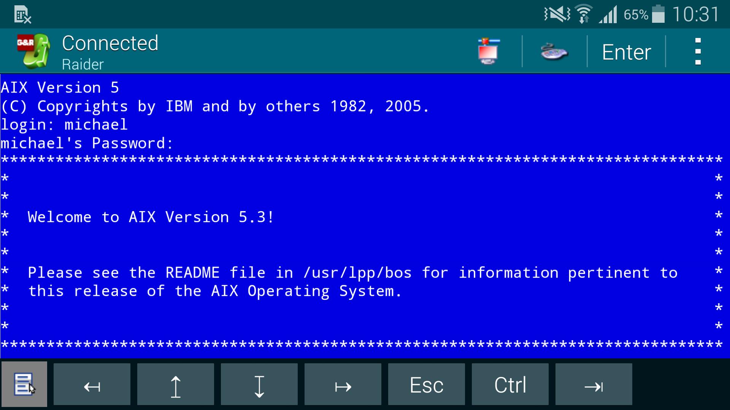
Task: Tap 'this release of the AIX Operating System.'
Action: [x=215, y=291]
